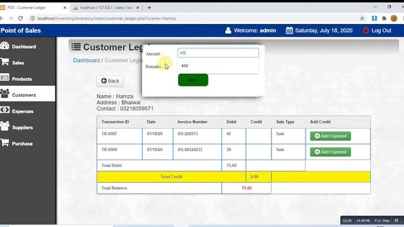
Task: Click the site information icon in address bar
Action: 32,18
